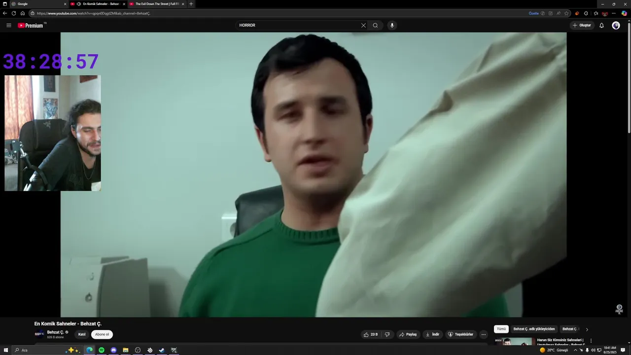Click the ABONE channel watermark on video
631x355 pixels.
pos(619,309)
